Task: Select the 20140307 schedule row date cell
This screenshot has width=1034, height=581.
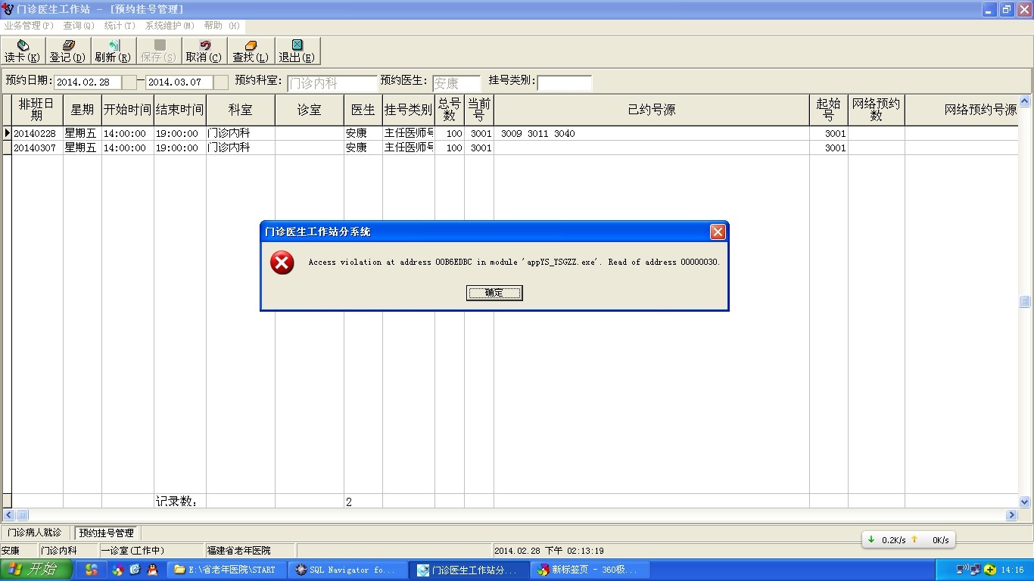Action: (37, 148)
